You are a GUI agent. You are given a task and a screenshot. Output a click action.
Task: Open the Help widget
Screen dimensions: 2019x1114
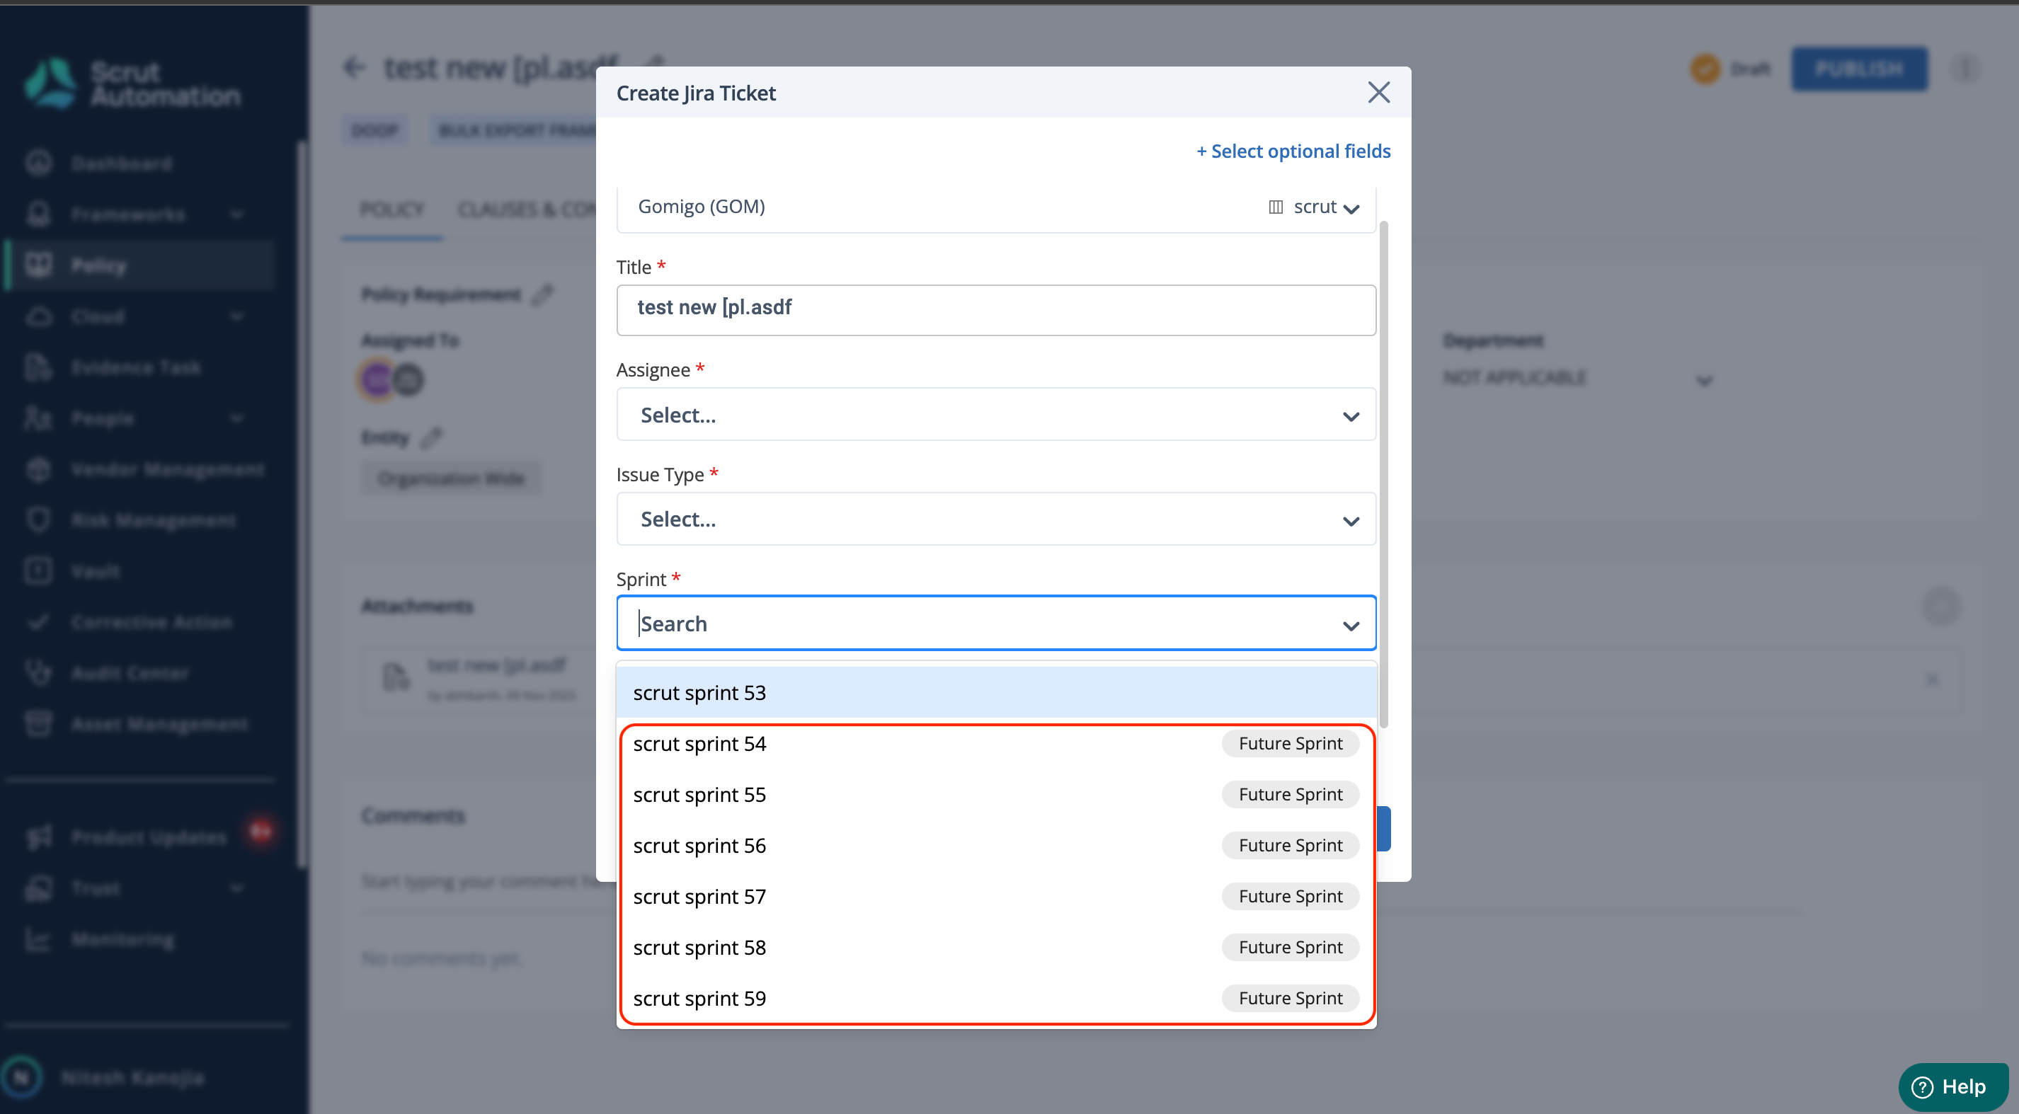(x=1952, y=1086)
